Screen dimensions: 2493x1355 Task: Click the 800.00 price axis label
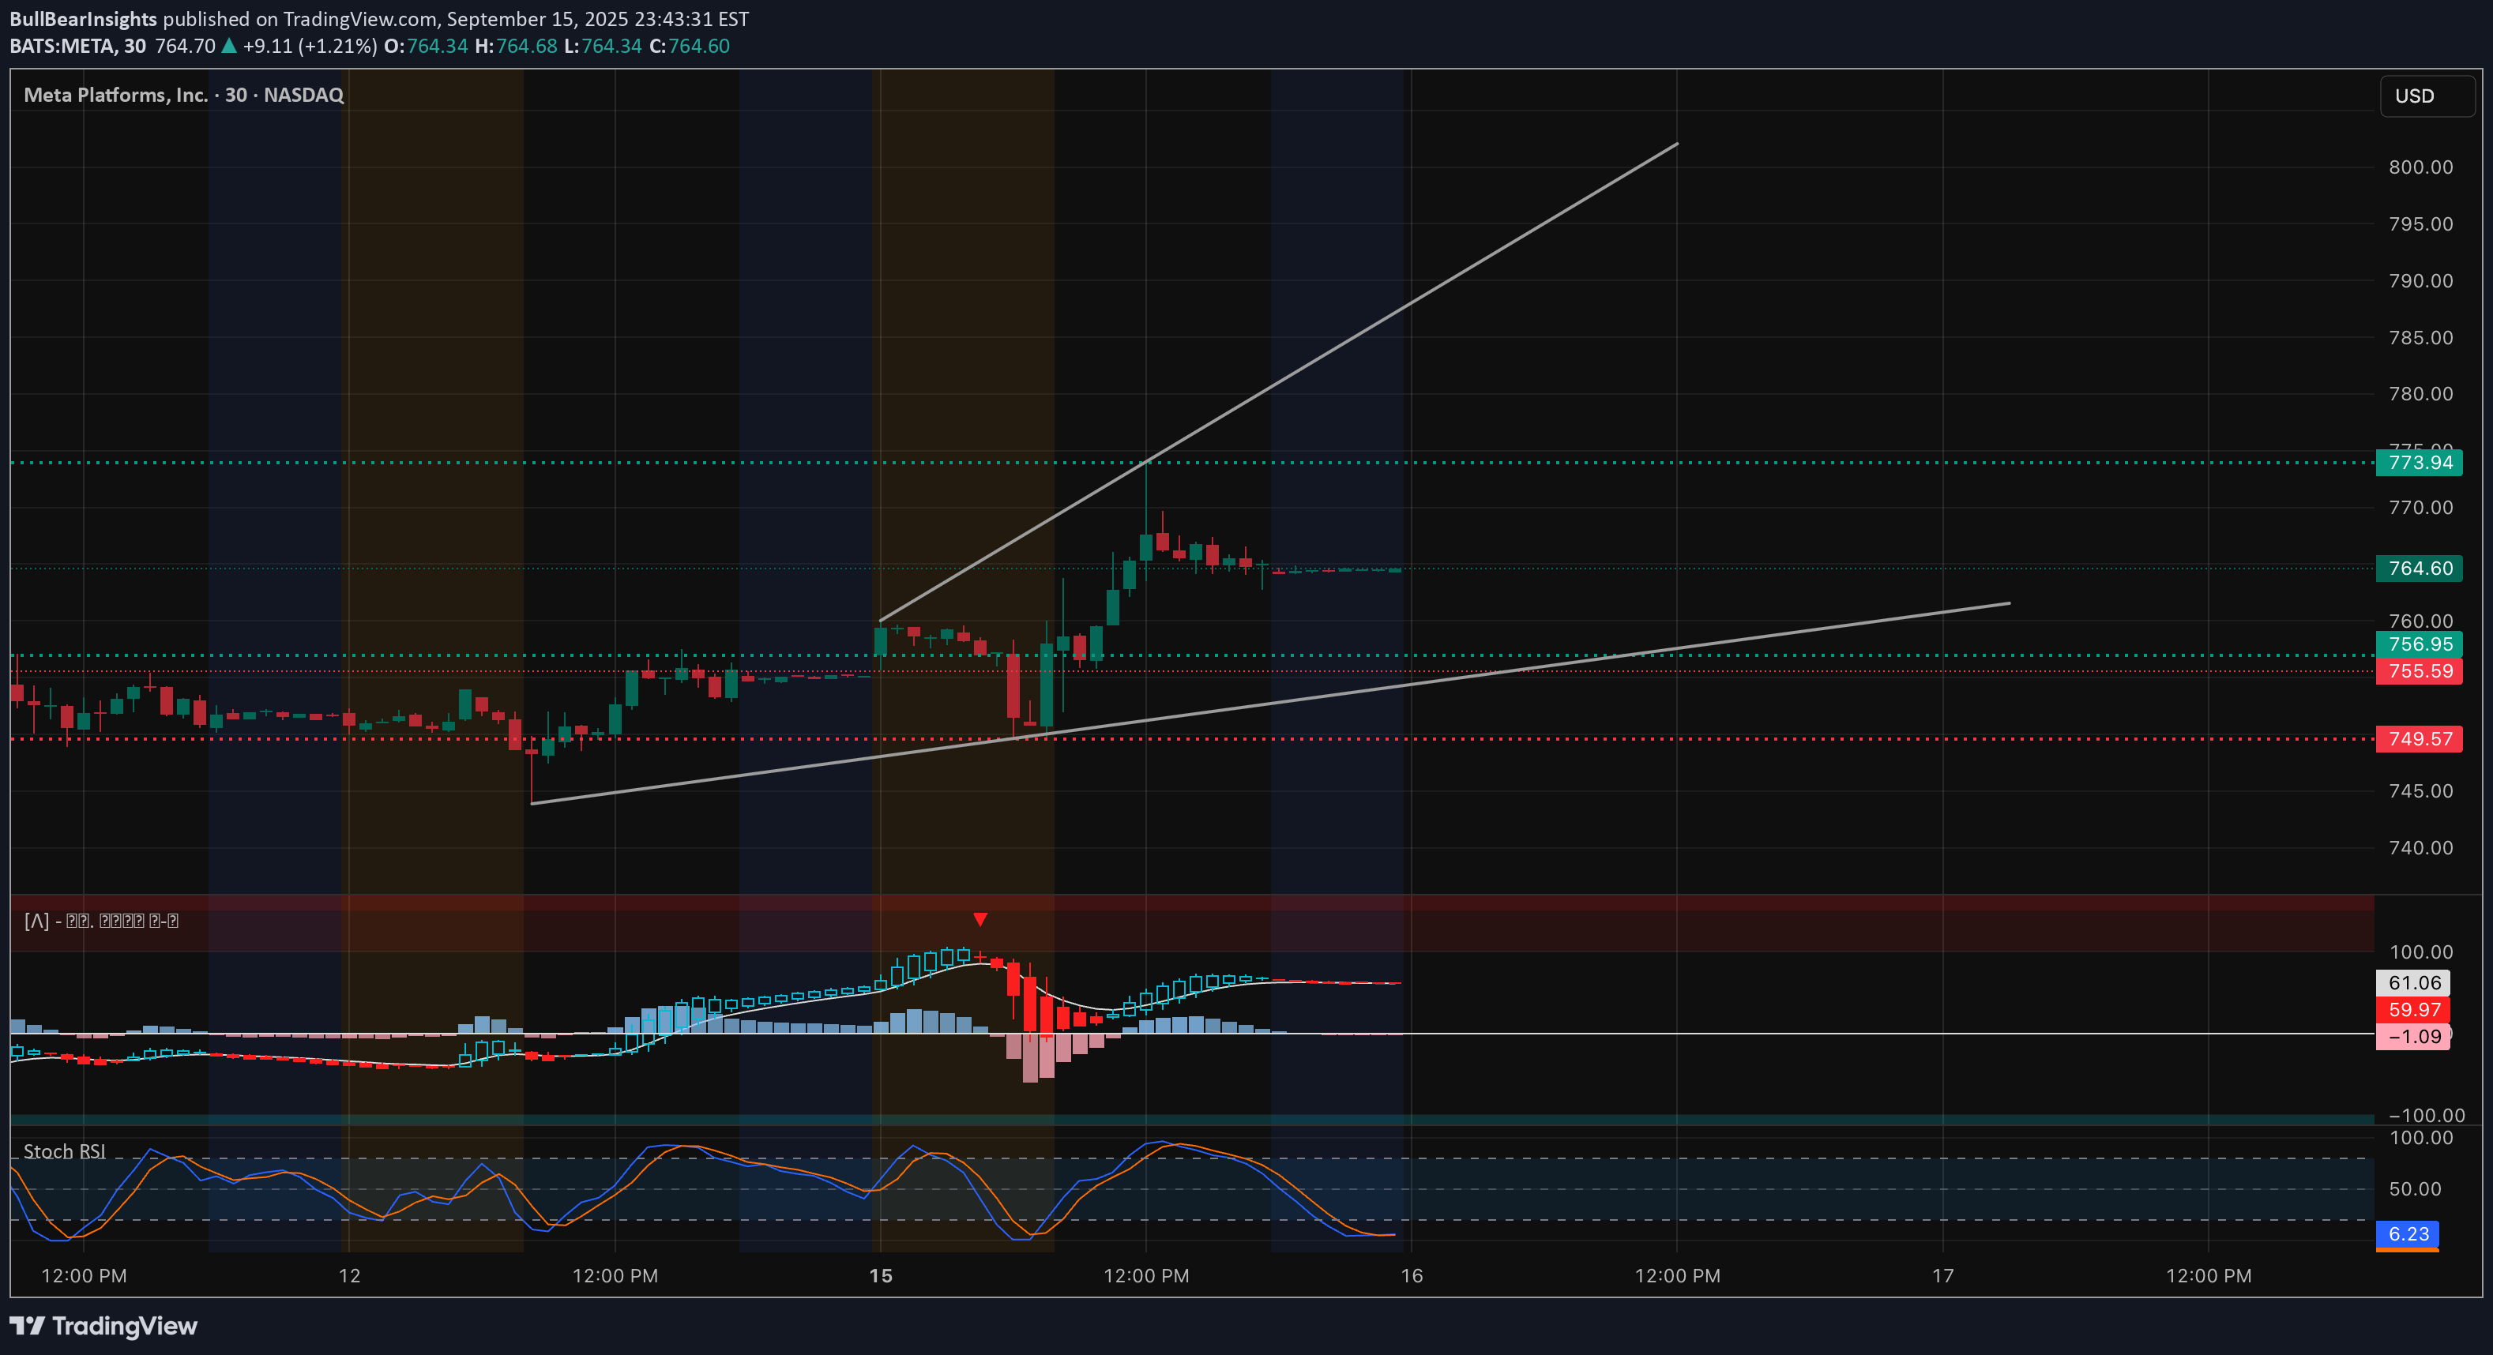2420,167
